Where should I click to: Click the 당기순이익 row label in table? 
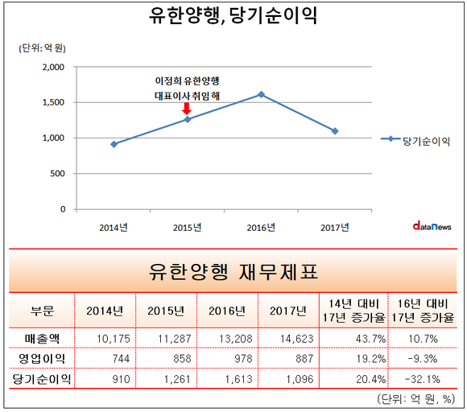point(42,379)
